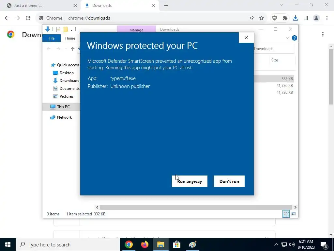Close the Chrome Downloads tab
The image size is (334, 251).
pos(154,6)
